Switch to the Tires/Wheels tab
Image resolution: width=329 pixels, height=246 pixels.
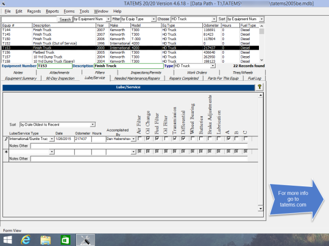coord(242,72)
